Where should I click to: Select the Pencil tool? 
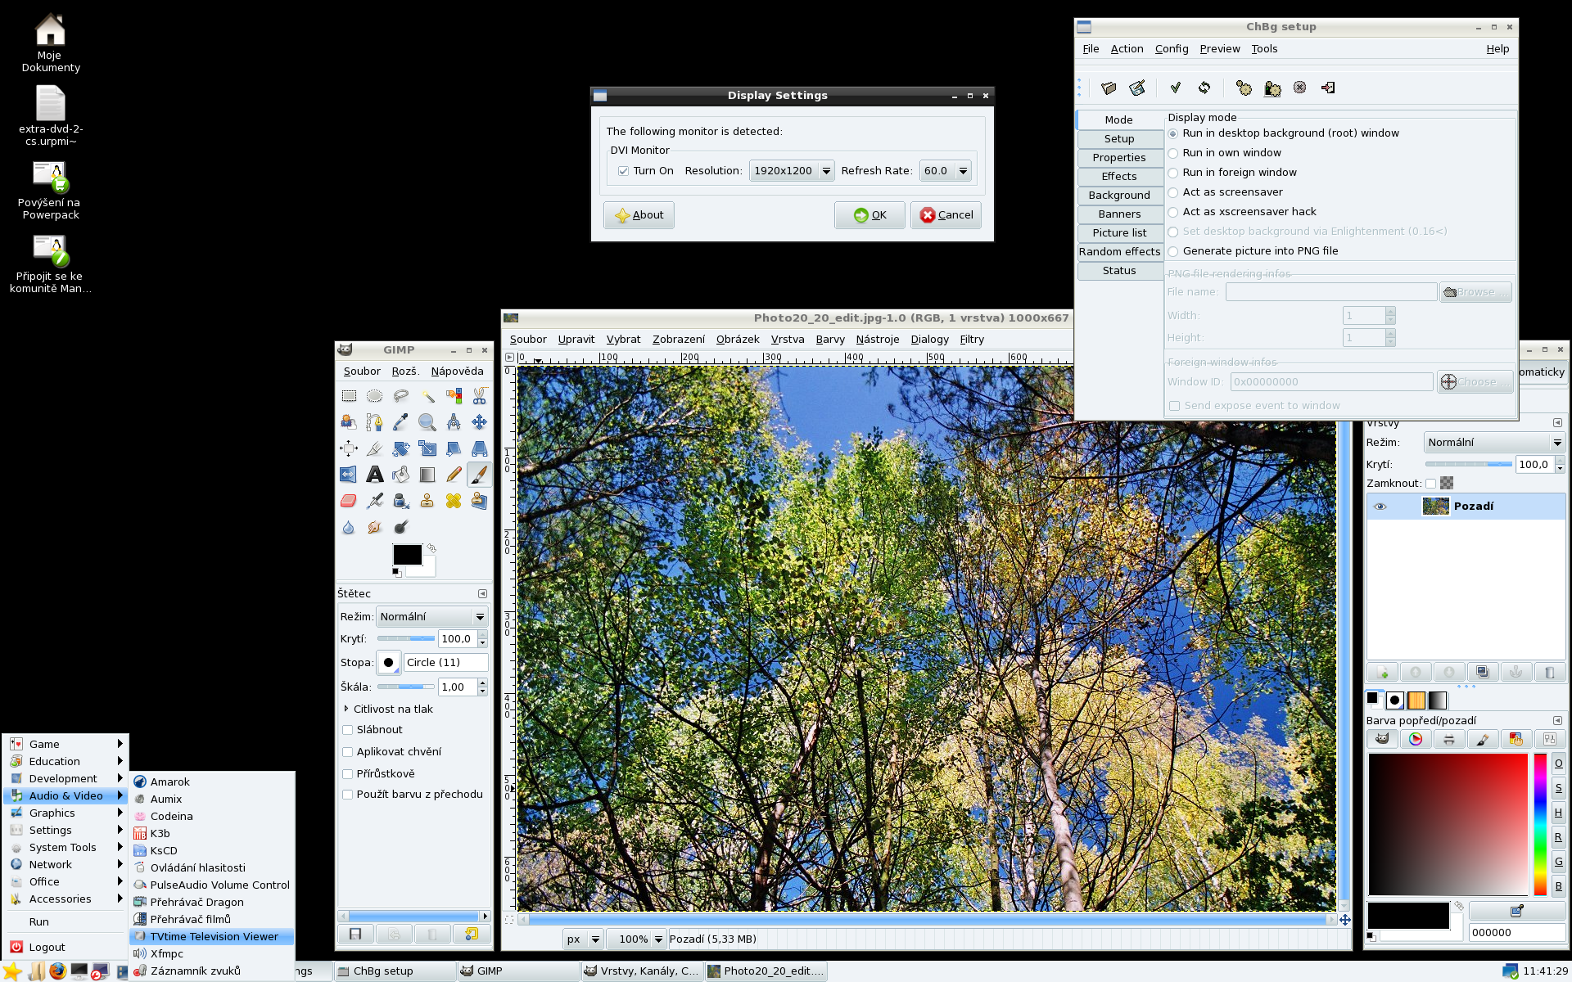click(x=454, y=475)
